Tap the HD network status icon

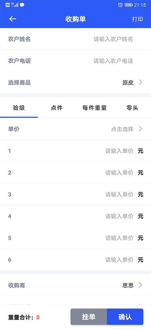click(x=7, y=5)
